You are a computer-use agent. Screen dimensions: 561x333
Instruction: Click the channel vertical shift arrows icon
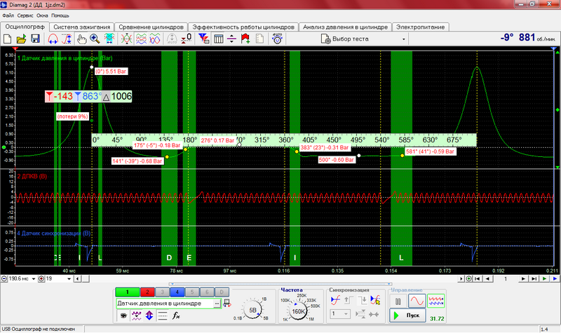pos(149,315)
